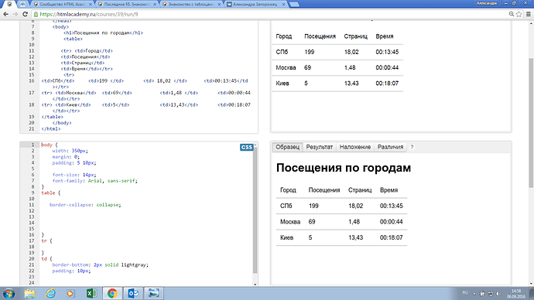The width and height of the screenshot is (534, 300).
Task: Select the Результат tab
Action: (x=319, y=147)
